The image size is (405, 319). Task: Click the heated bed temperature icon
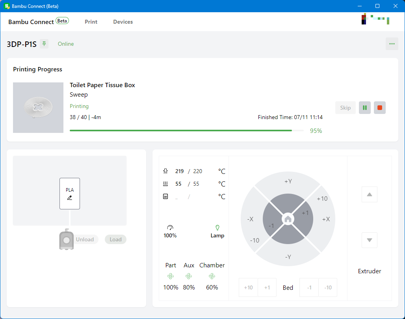click(x=165, y=184)
